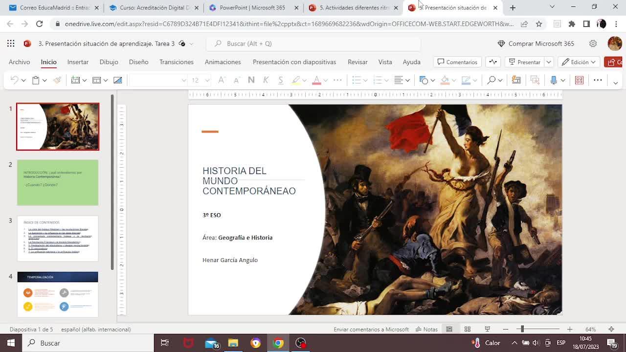Open the Designer icon in the toolbar
Viewport: 626px width, 352px height.
tap(579, 80)
